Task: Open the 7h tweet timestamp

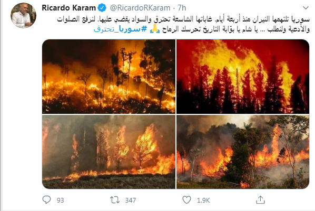Action: (x=182, y=8)
